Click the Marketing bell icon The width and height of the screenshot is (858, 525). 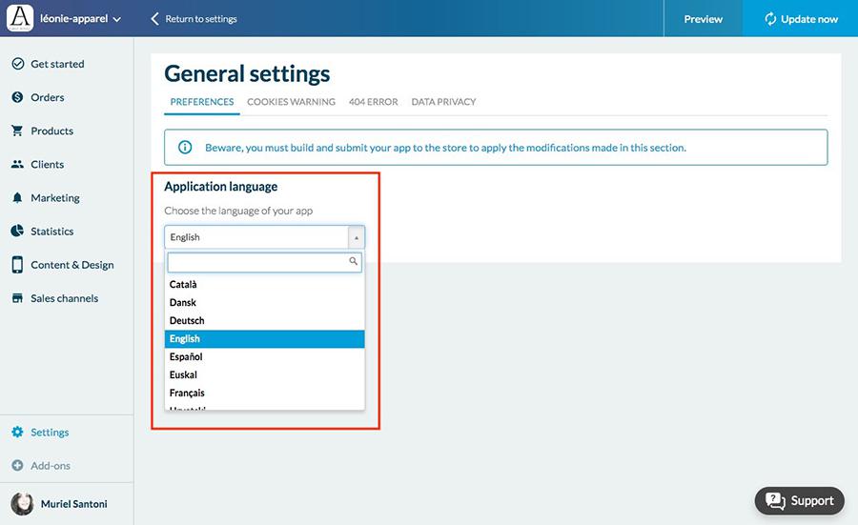click(17, 198)
